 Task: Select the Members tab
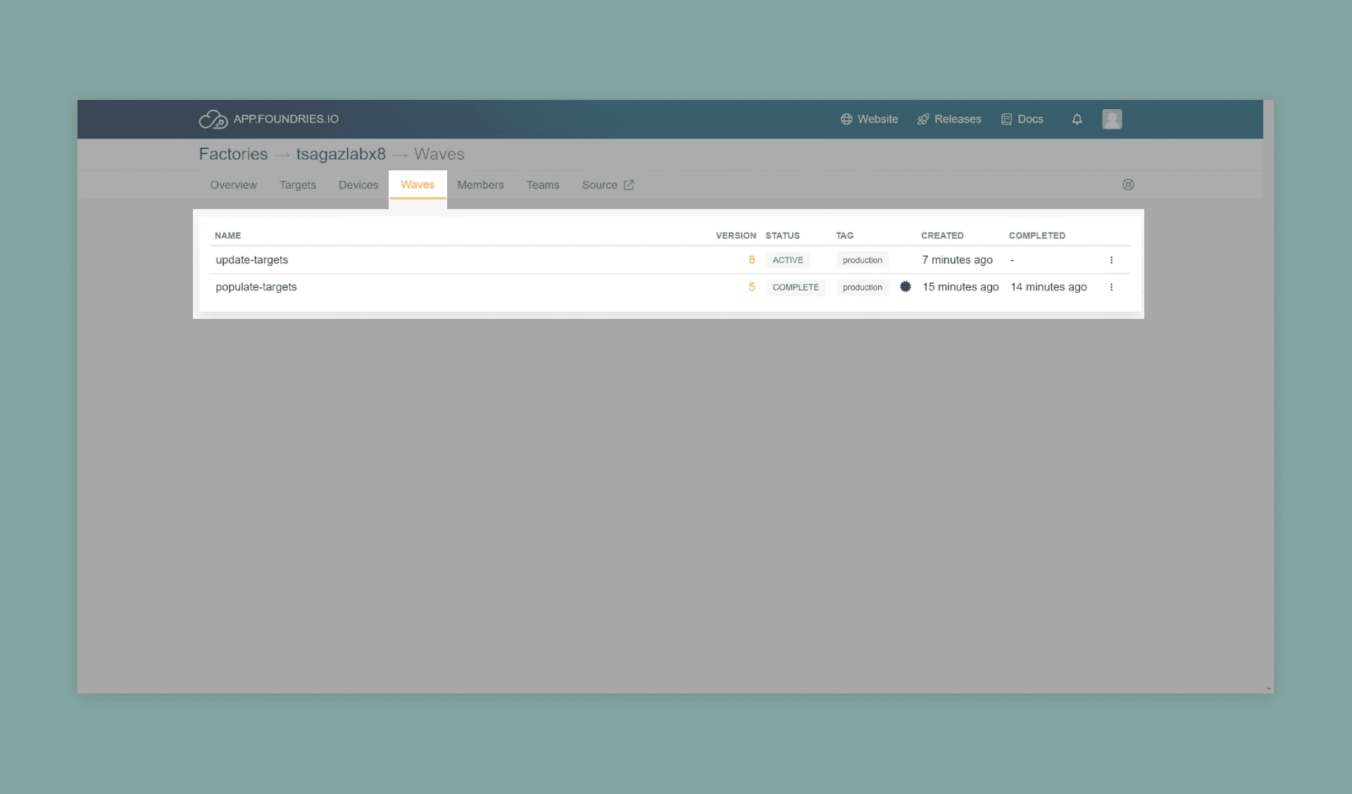pyautogui.click(x=480, y=185)
